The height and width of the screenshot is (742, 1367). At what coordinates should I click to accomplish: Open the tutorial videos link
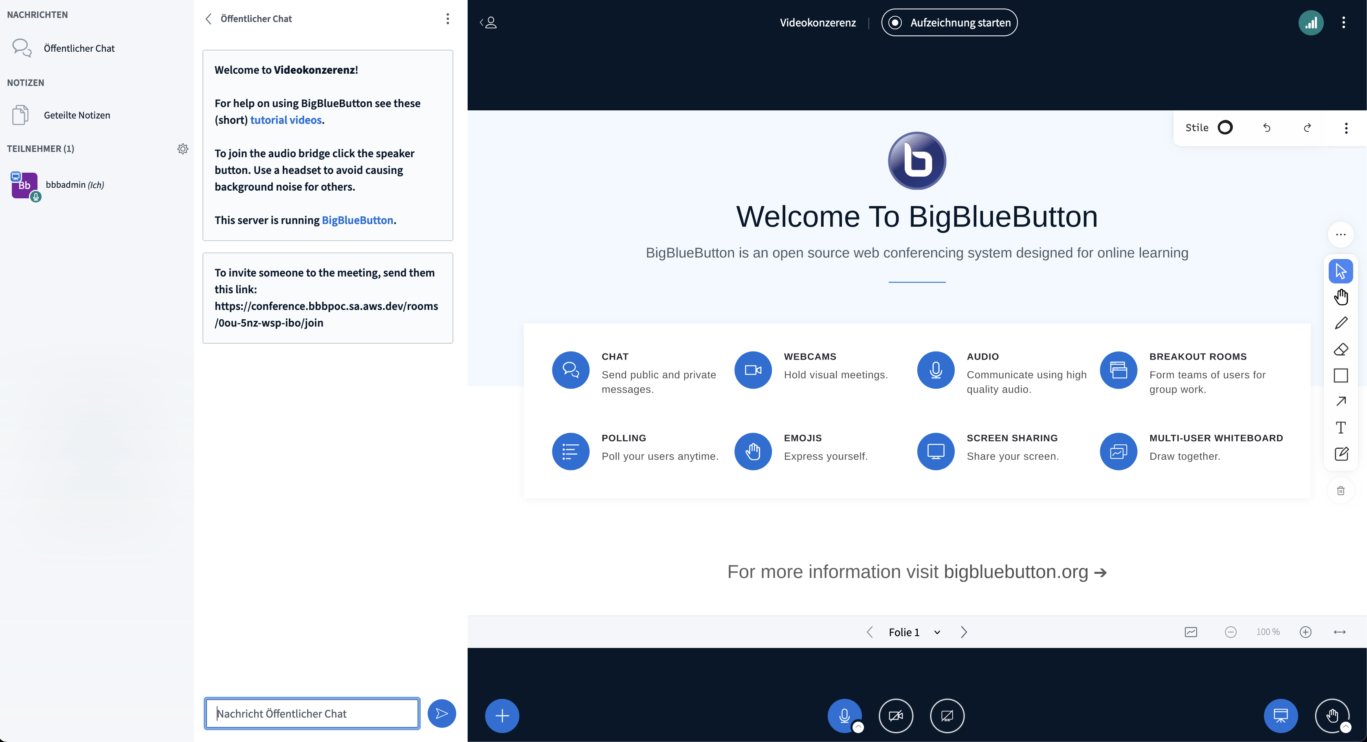coord(286,120)
